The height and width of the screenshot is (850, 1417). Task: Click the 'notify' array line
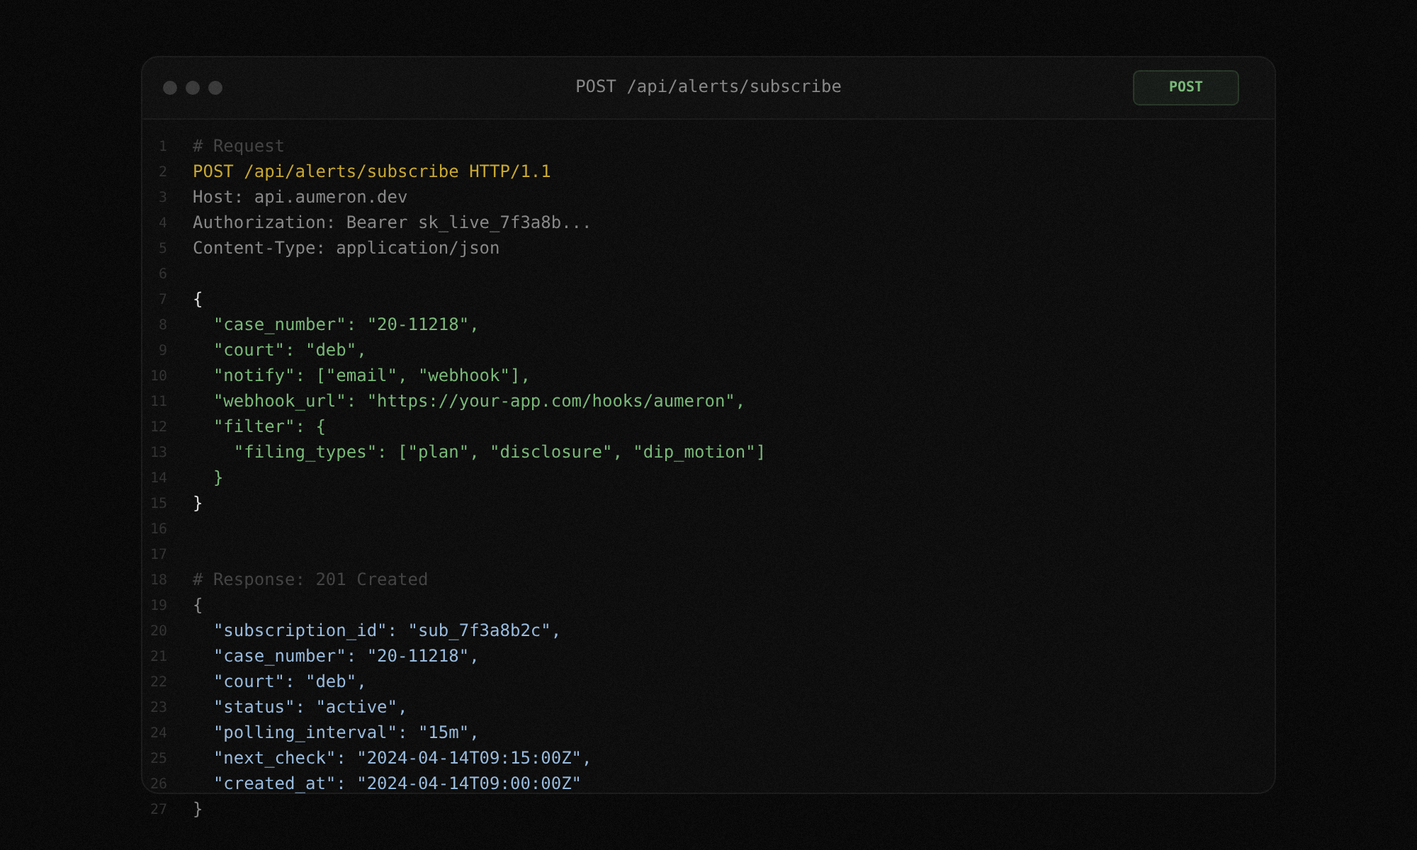point(371,375)
